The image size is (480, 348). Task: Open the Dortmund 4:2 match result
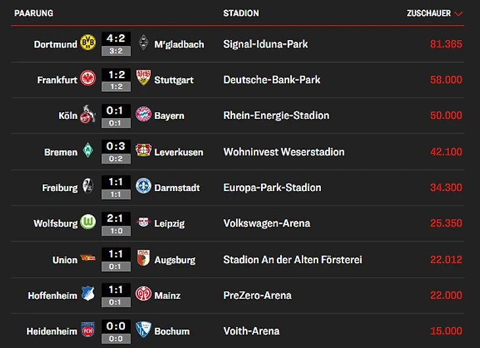click(115, 39)
